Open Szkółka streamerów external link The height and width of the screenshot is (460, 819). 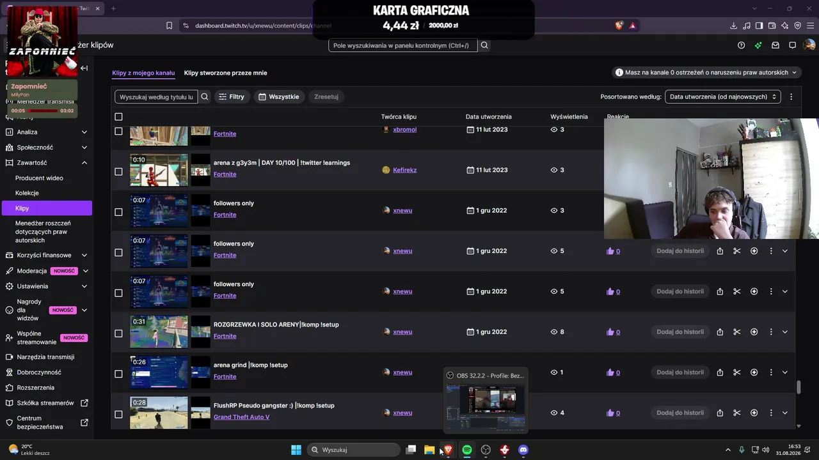pos(45,403)
